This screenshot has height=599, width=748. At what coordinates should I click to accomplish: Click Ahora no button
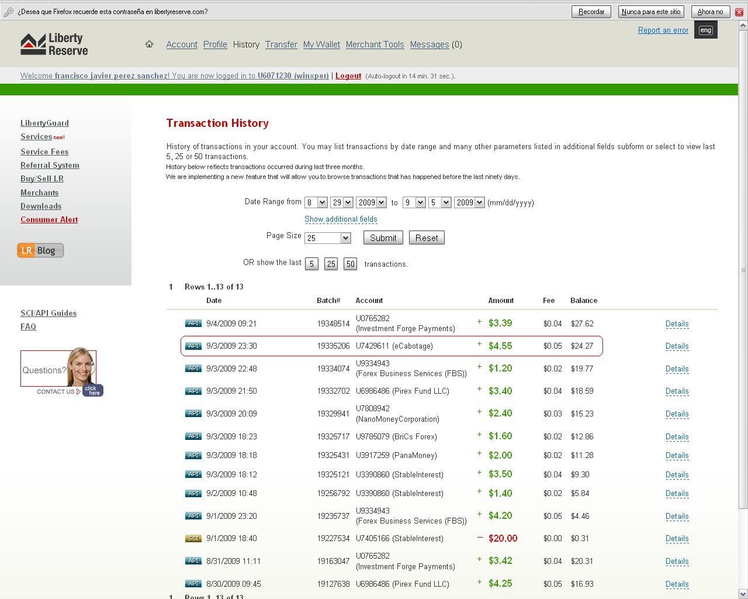pos(710,12)
